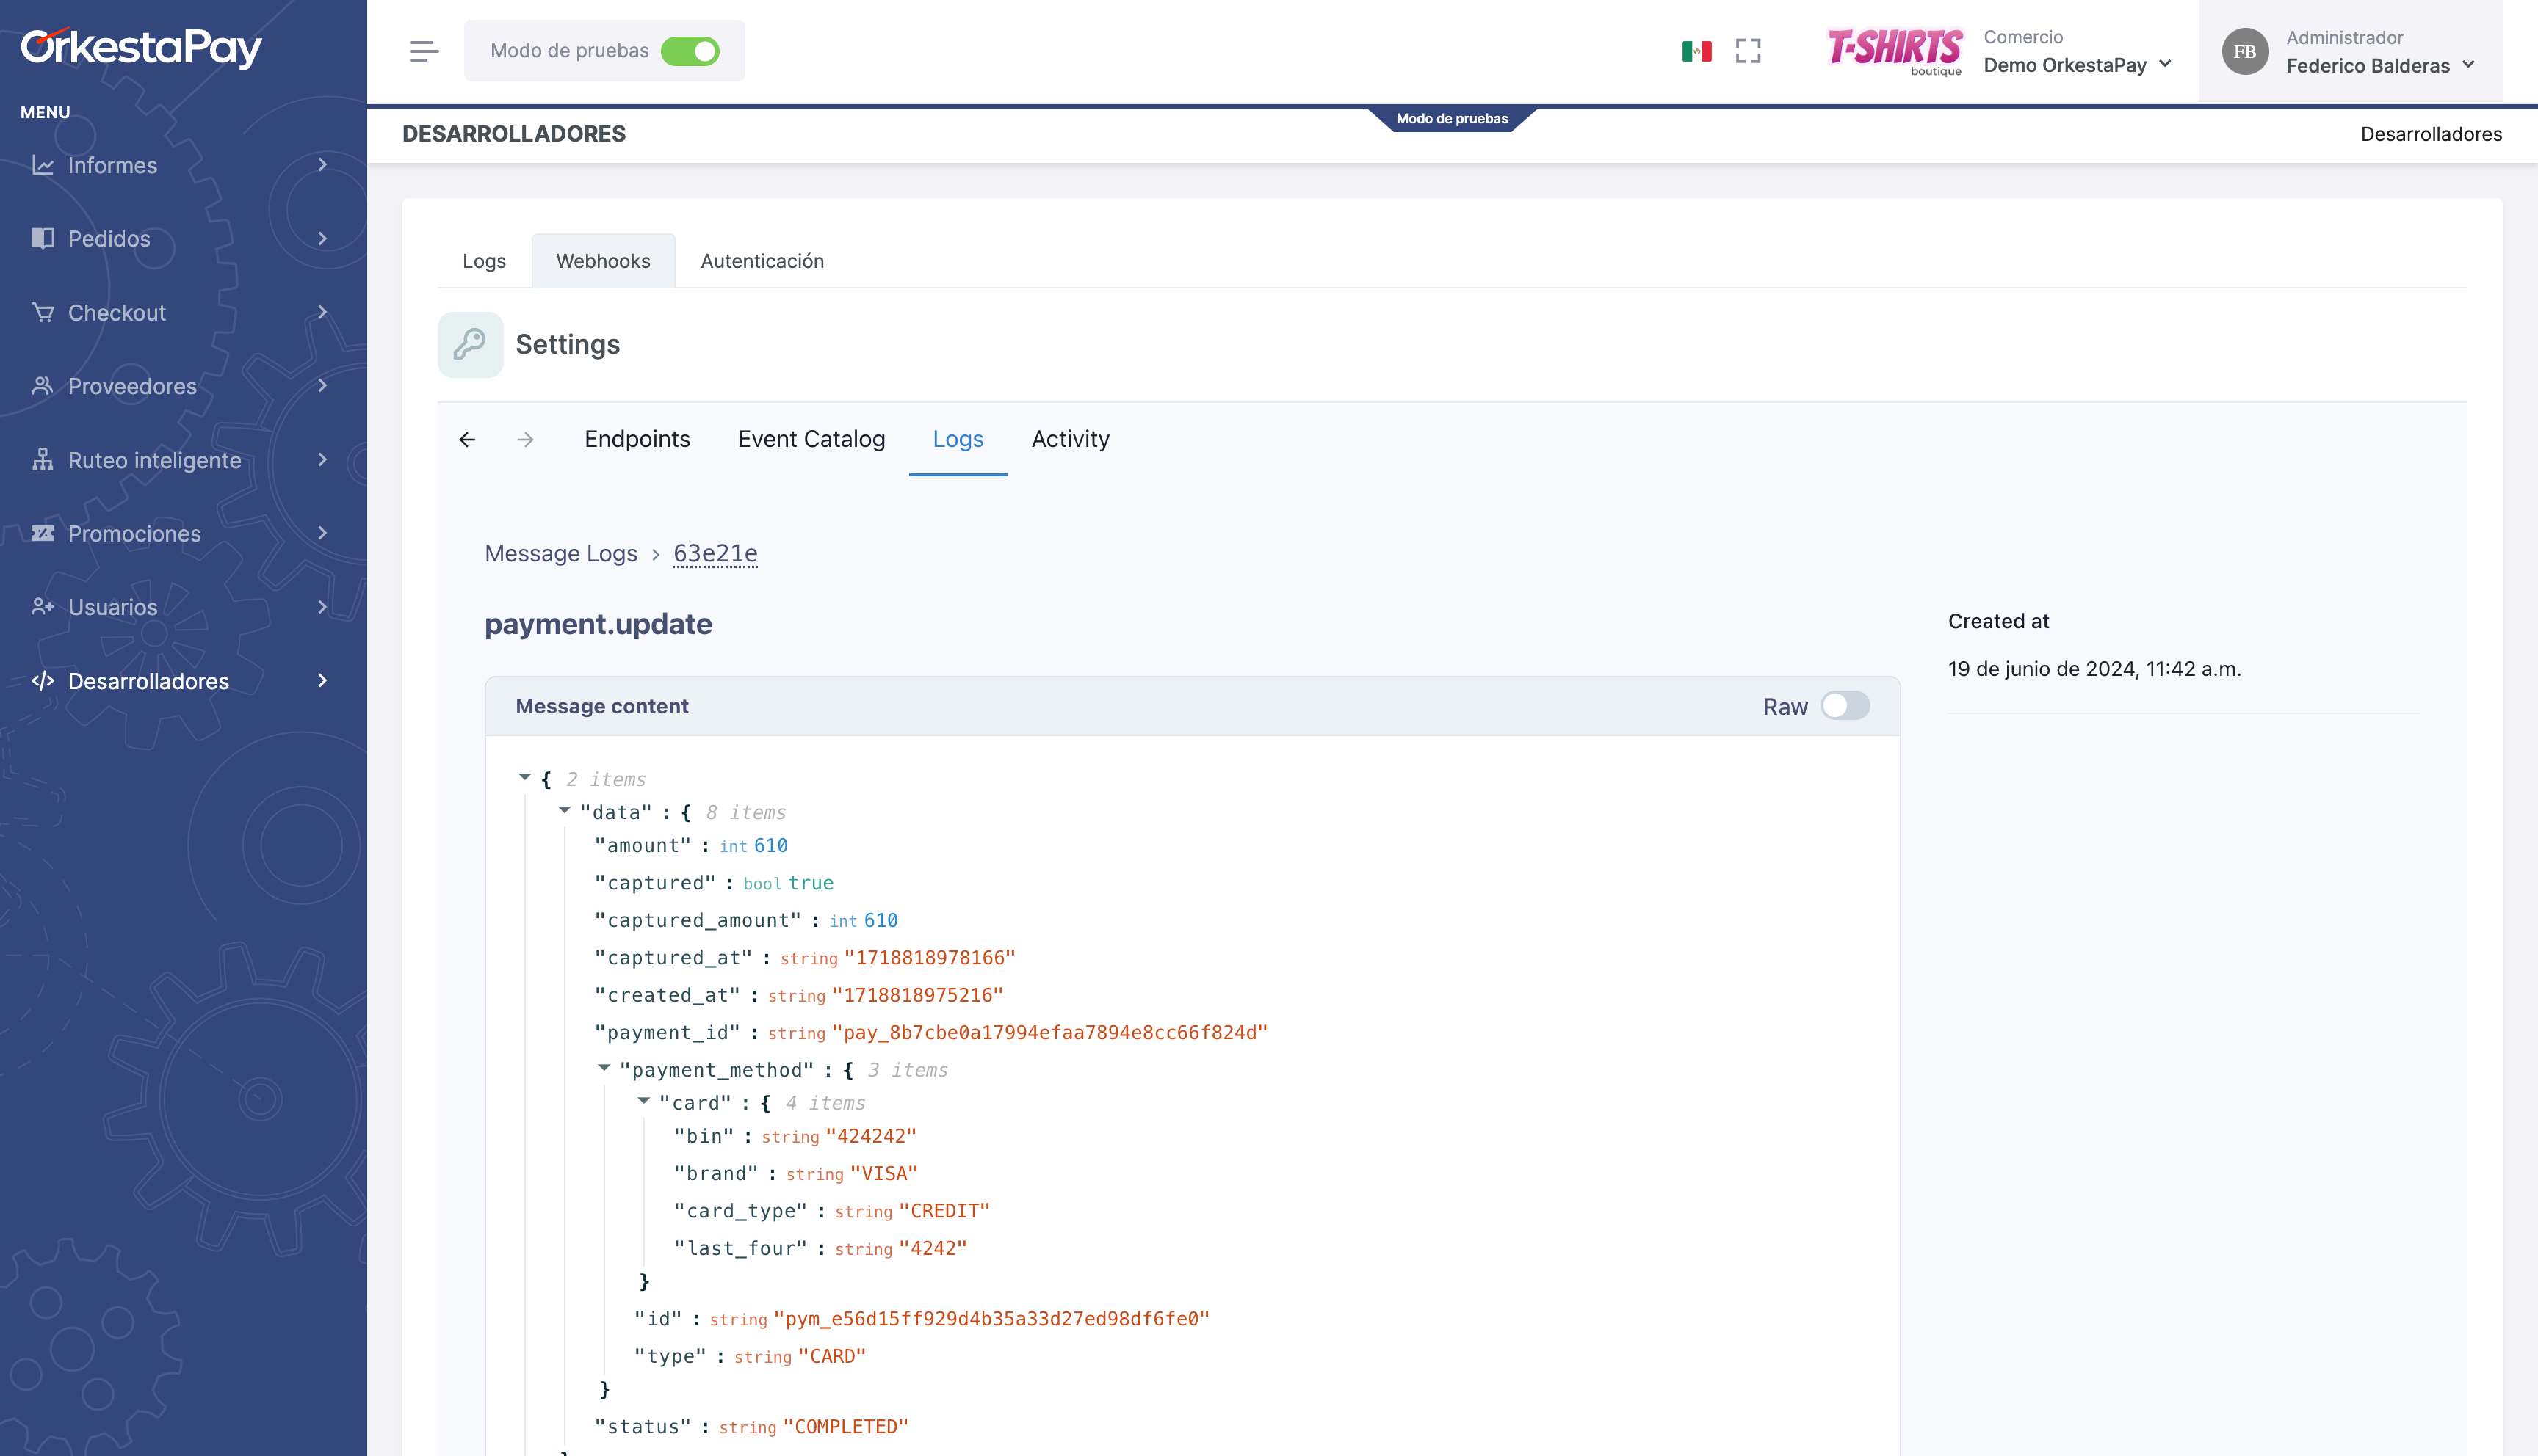Image resolution: width=2538 pixels, height=1456 pixels.
Task: Click the "4242" last_four value
Action: pos(933,1248)
